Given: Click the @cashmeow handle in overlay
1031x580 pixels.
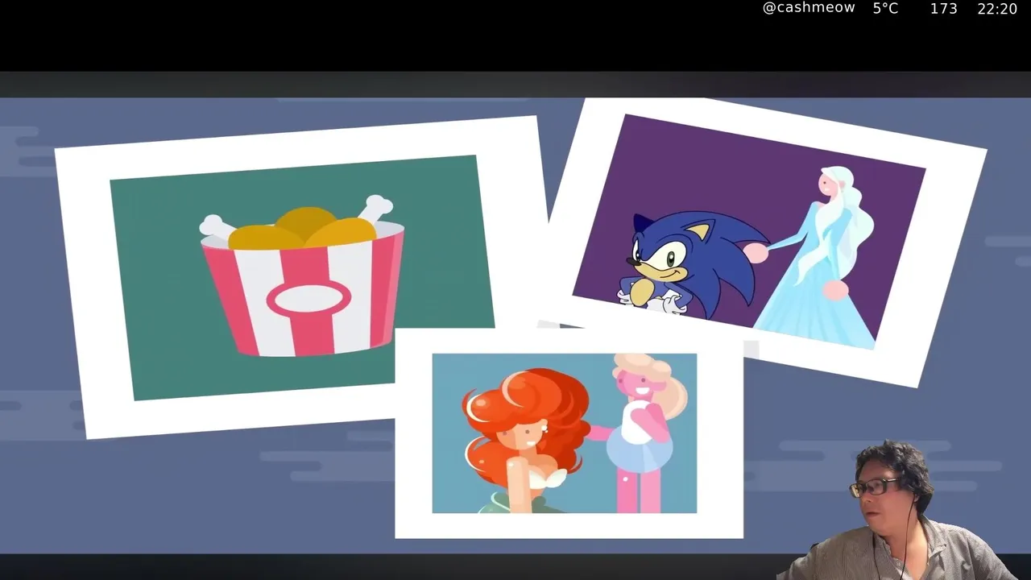Looking at the screenshot, I should click(809, 8).
